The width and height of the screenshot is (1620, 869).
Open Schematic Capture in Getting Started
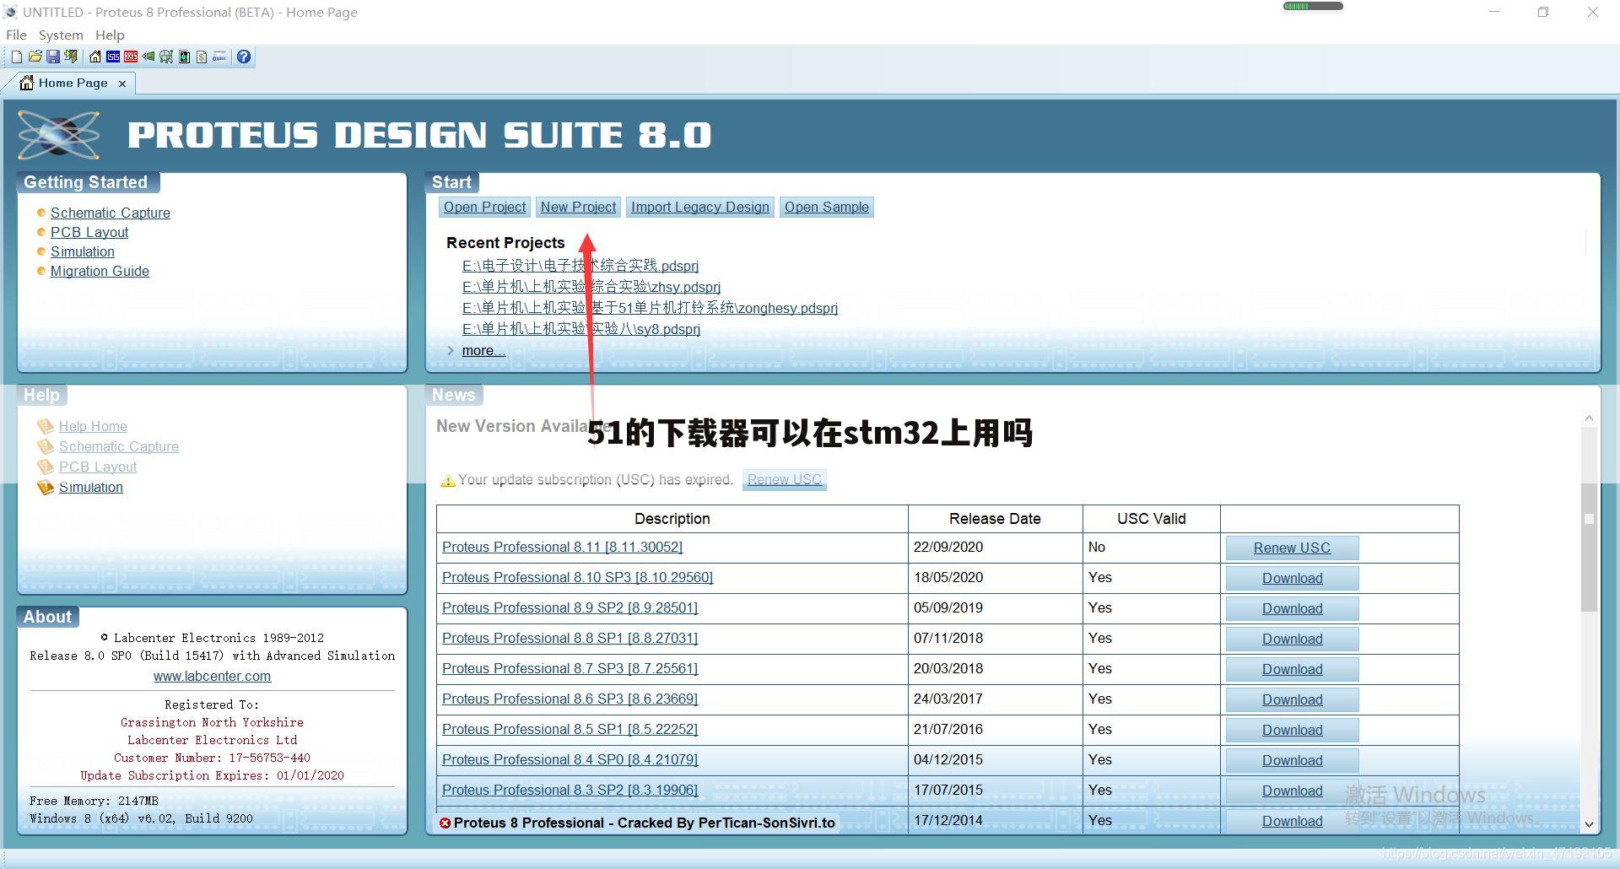(111, 213)
